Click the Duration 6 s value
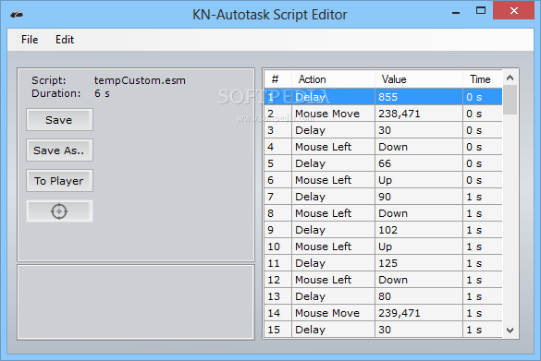The image size is (541, 361). pos(102,93)
